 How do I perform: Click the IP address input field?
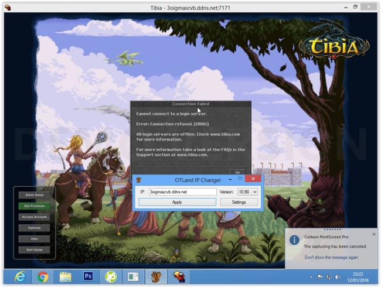(x=182, y=192)
